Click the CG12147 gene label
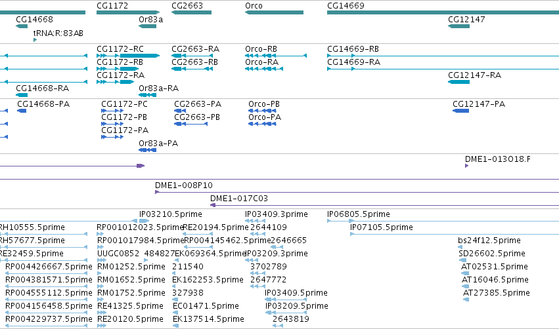Viewport: 559px width, 329px height. click(466, 19)
